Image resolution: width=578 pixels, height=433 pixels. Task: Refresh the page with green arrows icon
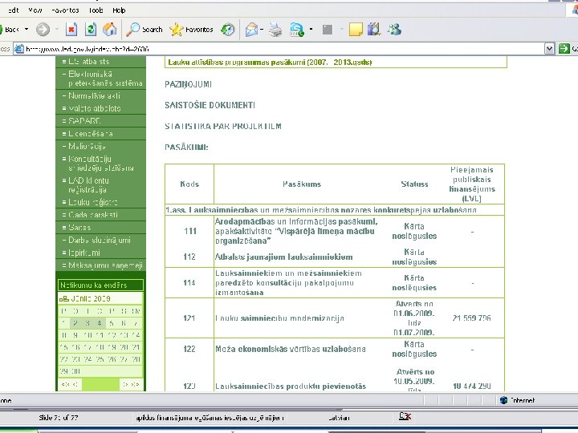(x=91, y=30)
